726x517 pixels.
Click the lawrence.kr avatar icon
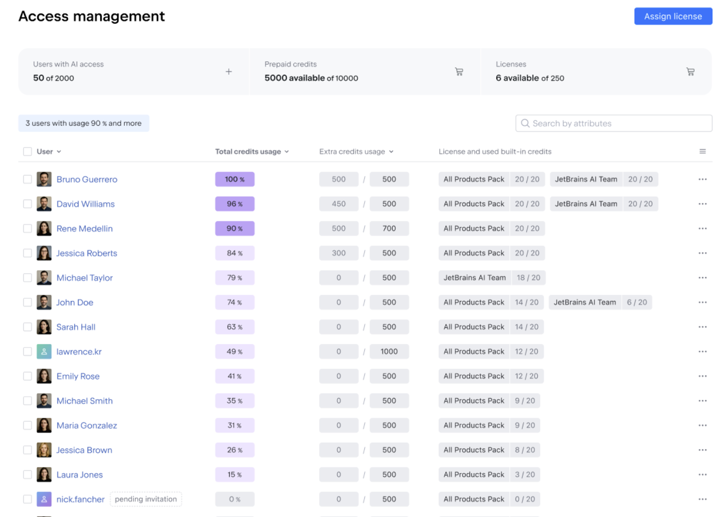44,351
